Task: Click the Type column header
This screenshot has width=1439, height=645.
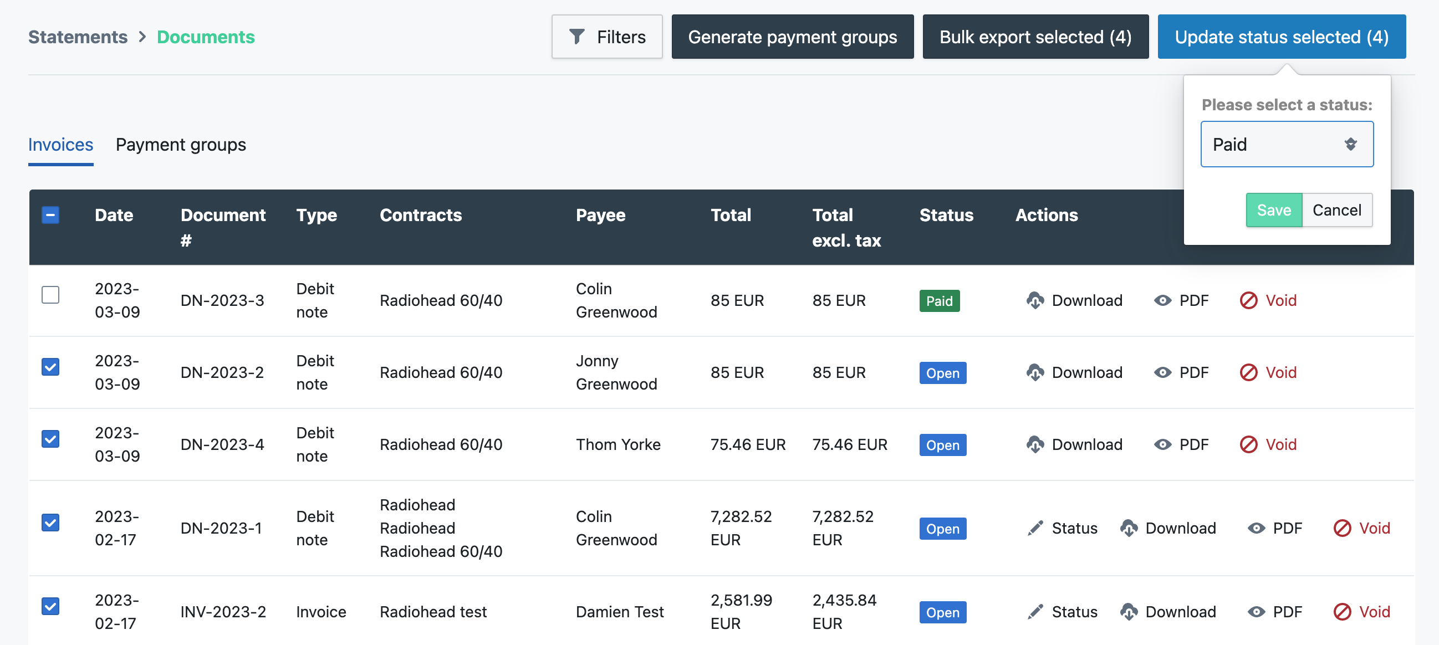Action: click(316, 216)
